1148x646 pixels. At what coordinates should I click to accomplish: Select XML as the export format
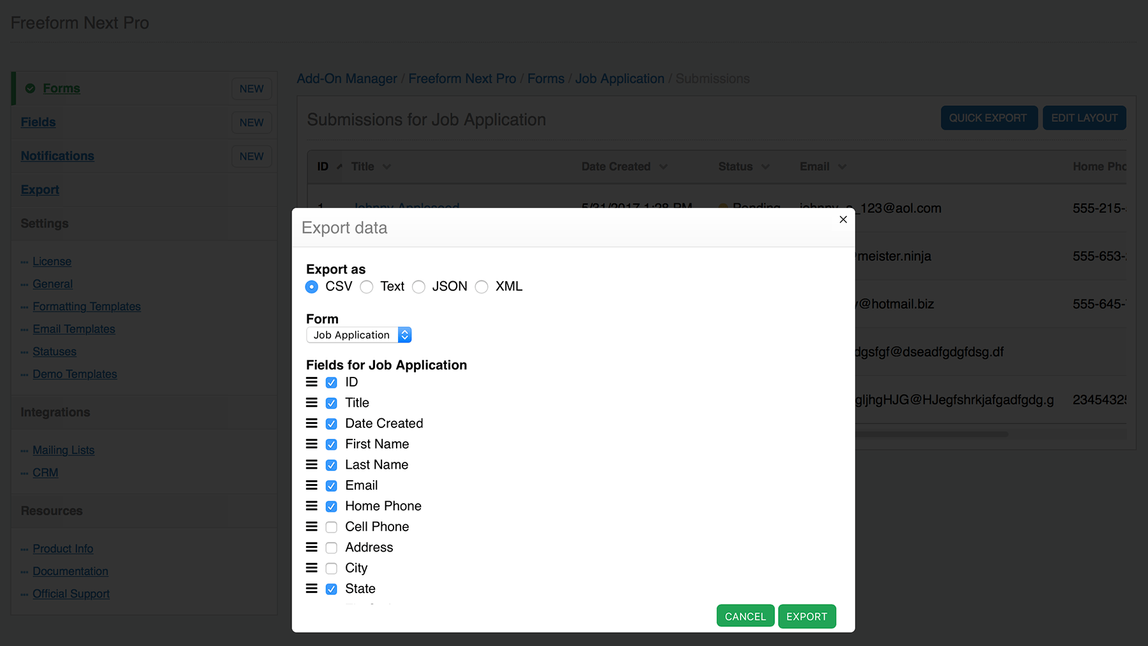point(482,287)
